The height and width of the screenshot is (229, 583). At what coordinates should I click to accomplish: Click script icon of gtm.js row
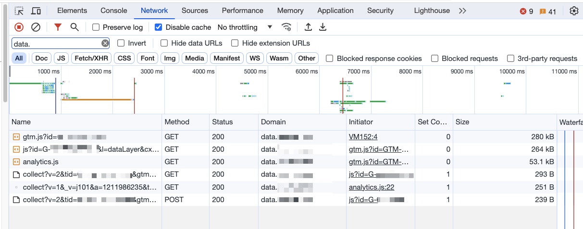tap(16, 137)
